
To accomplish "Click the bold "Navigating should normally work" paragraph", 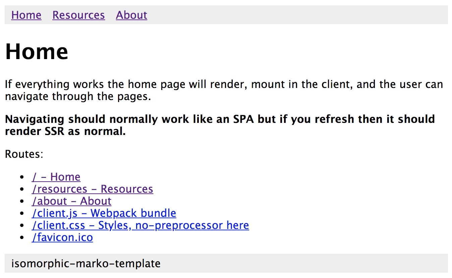I will click(220, 125).
